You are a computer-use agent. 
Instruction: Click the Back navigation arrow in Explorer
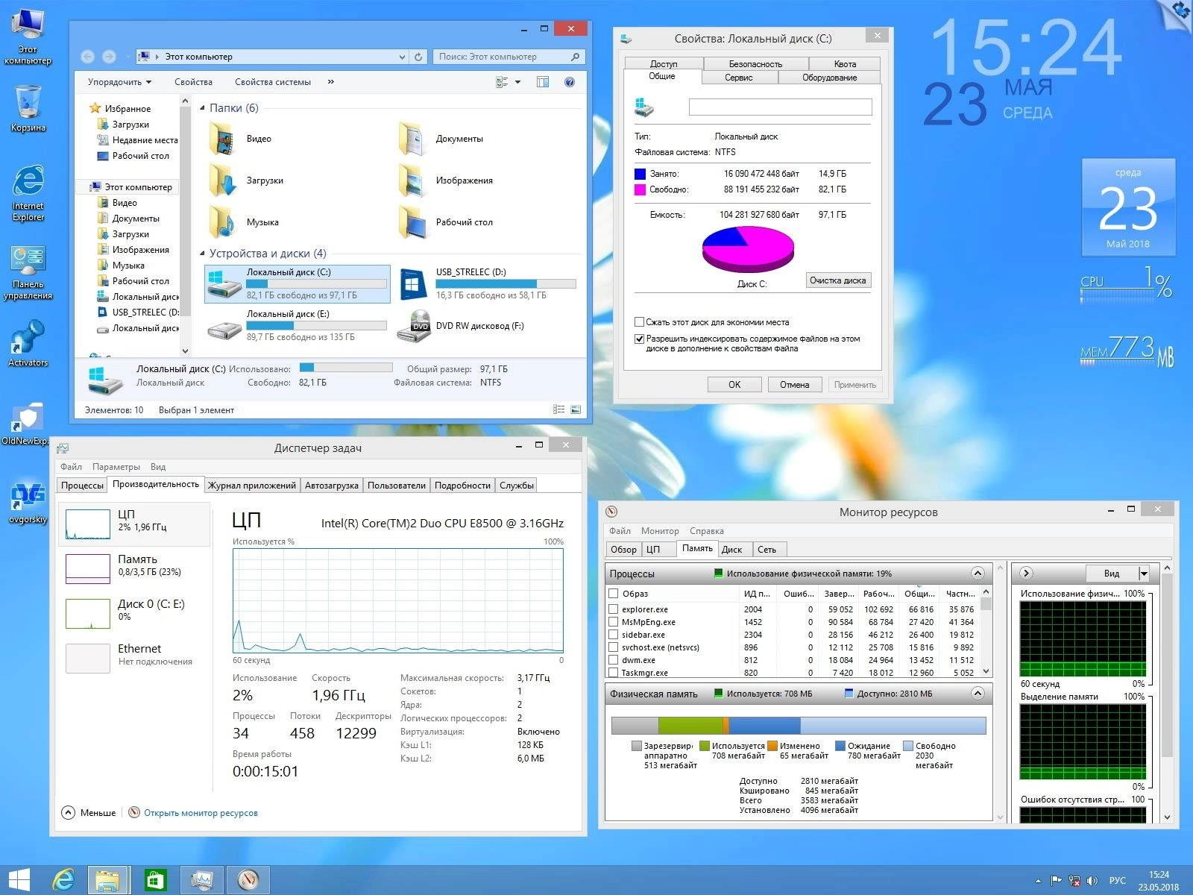coord(88,56)
